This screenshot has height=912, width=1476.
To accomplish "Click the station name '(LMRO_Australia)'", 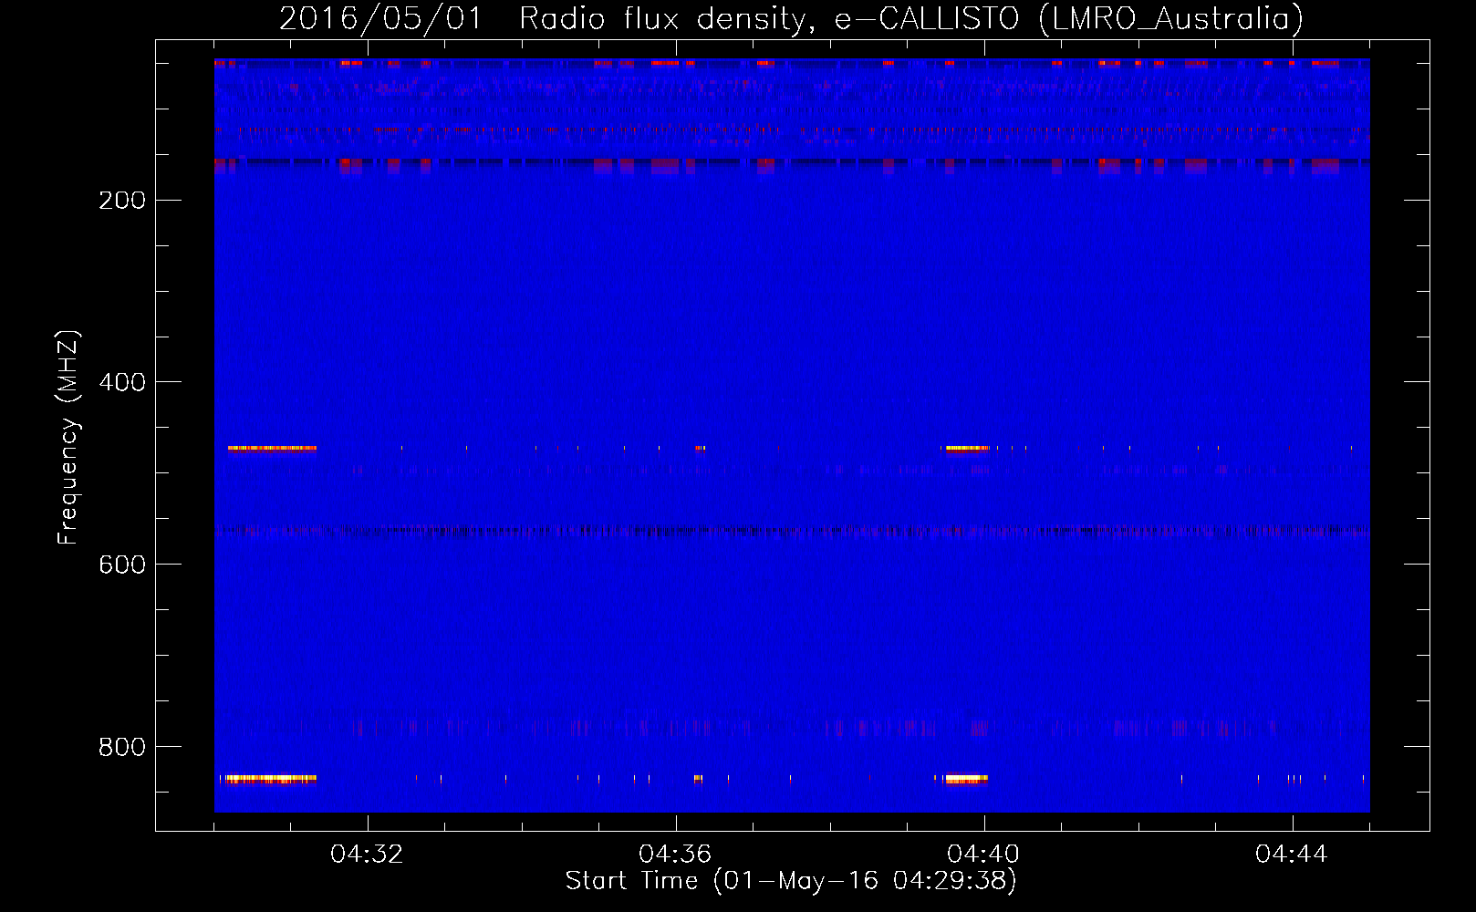I will point(1170,19).
